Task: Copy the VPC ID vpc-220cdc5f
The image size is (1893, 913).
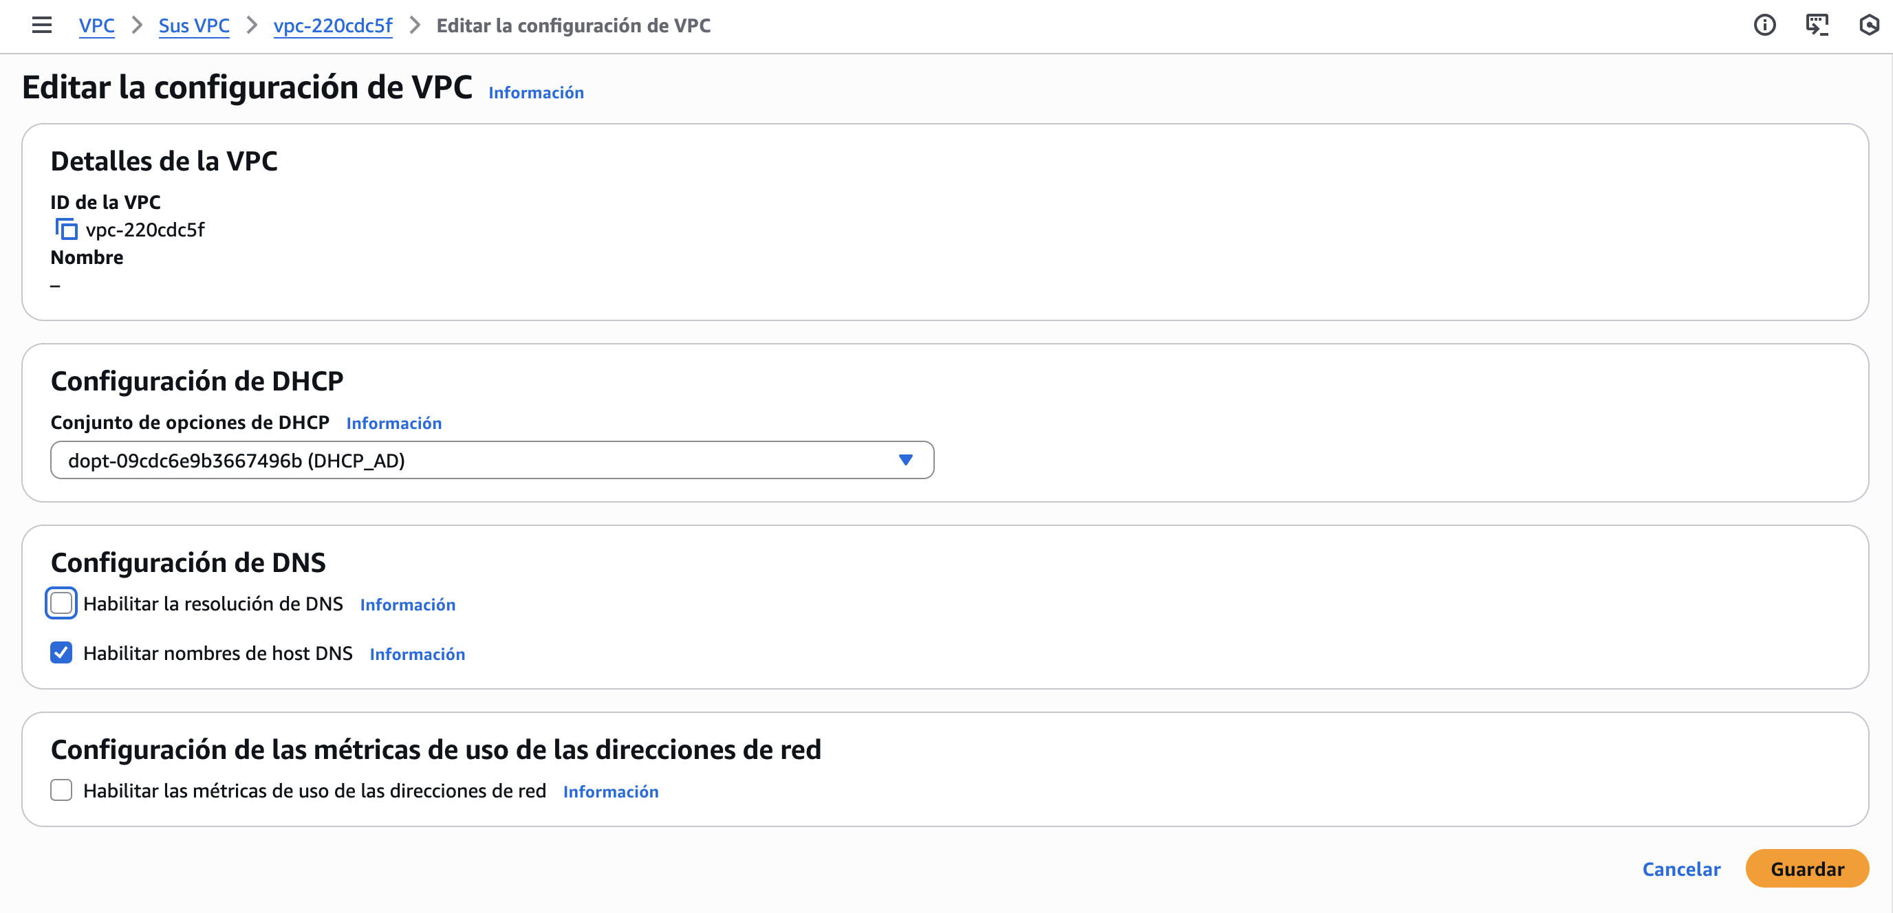Action: 66,230
